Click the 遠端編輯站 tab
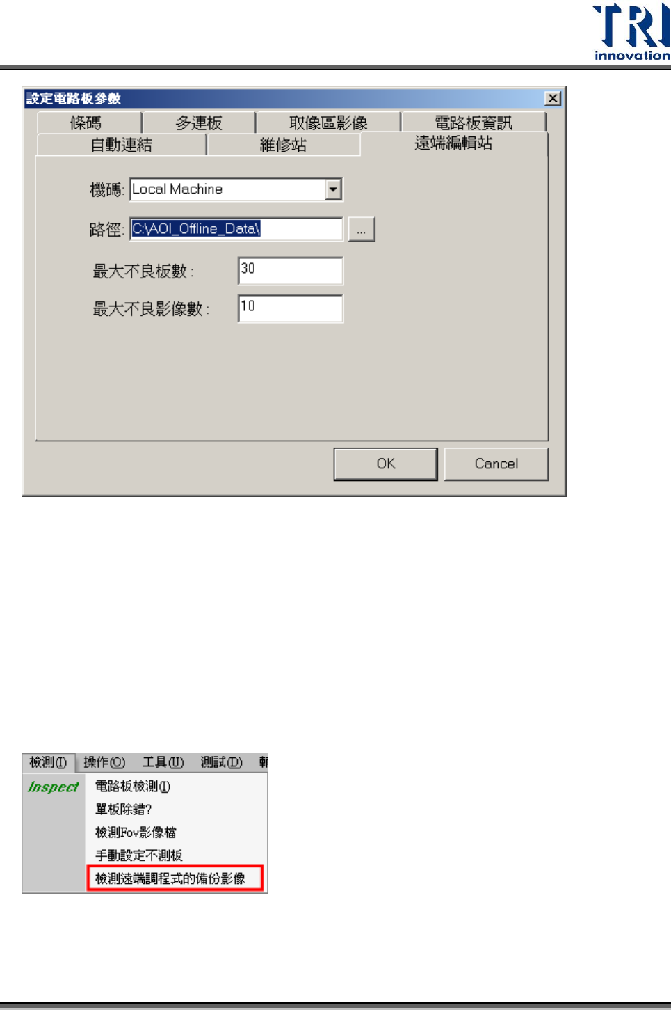Viewport: 671px width, 1010px height. [454, 143]
